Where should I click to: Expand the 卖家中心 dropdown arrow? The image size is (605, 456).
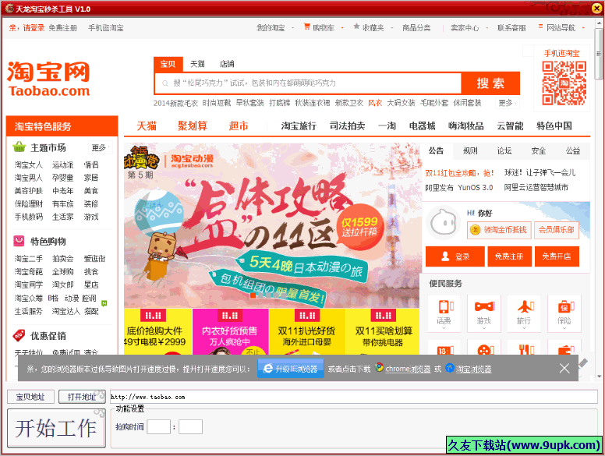pyautogui.click(x=487, y=28)
